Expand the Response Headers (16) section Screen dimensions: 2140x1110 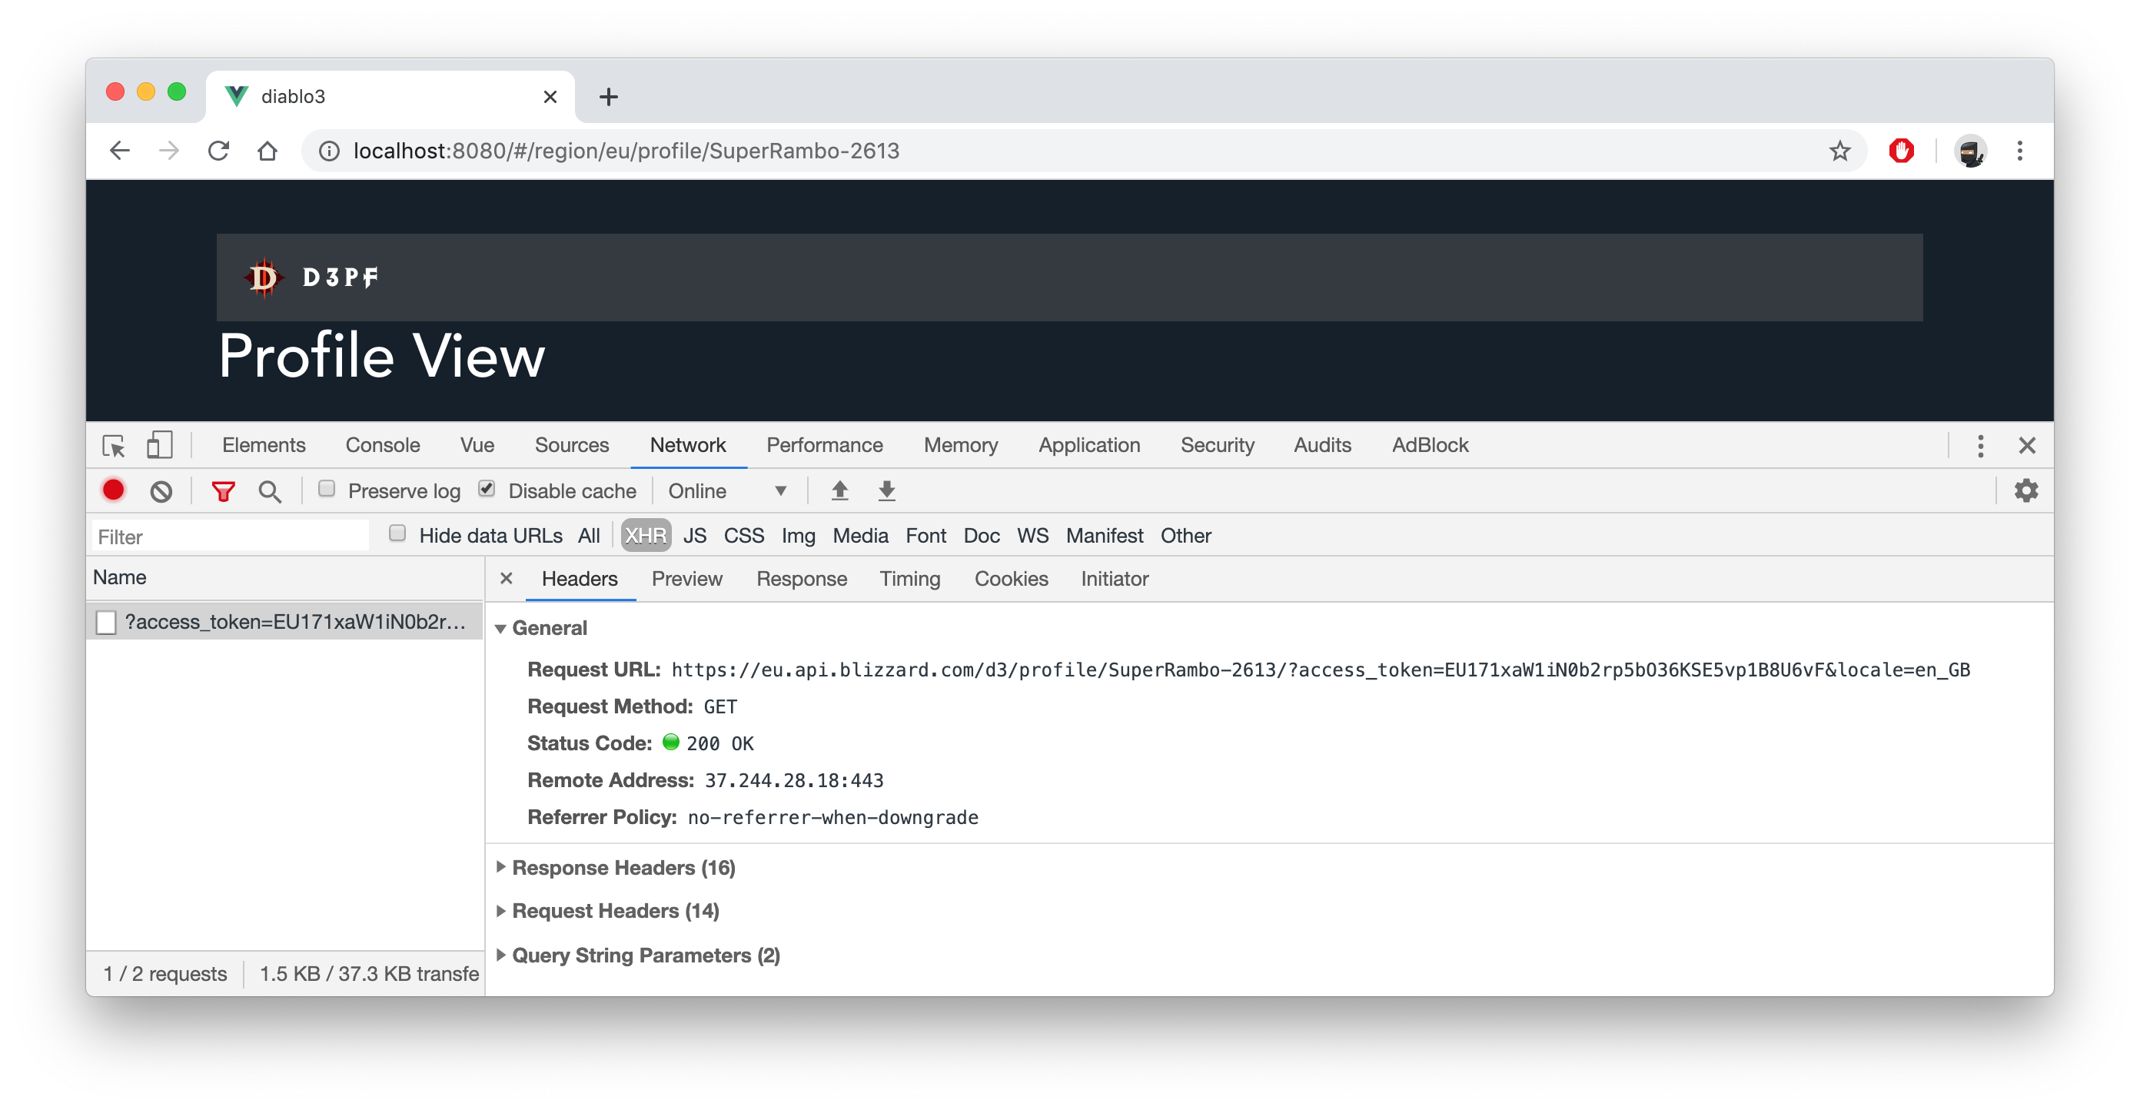623,867
